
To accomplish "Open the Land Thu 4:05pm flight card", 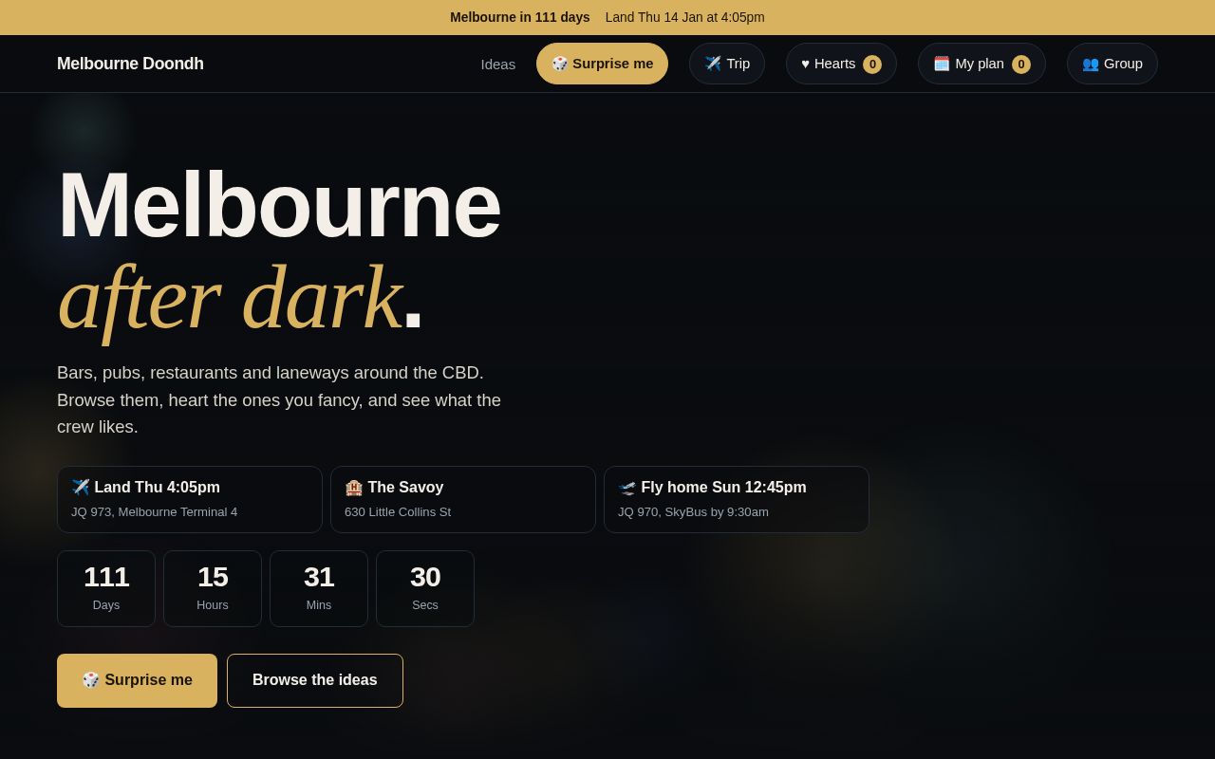I will (190, 499).
